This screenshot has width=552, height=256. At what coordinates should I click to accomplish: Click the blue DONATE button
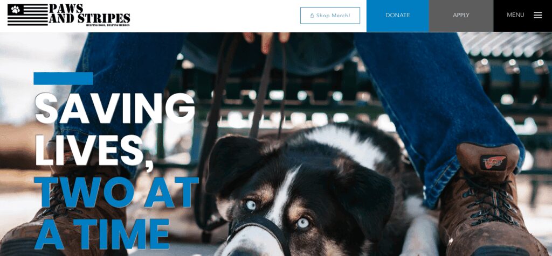397,16
